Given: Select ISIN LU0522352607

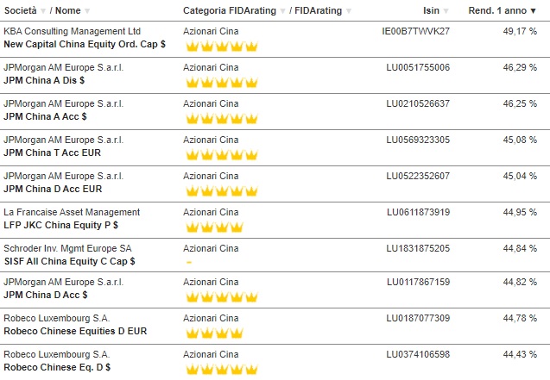Looking at the screenshot, I should coord(418,176).
